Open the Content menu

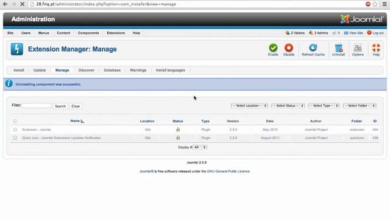click(x=63, y=33)
